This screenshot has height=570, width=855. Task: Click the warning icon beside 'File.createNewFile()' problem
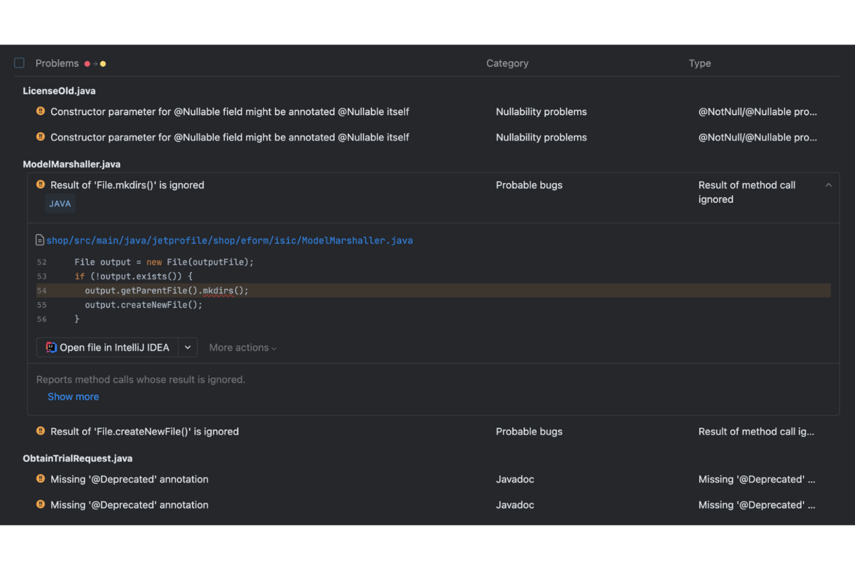pyautogui.click(x=40, y=431)
